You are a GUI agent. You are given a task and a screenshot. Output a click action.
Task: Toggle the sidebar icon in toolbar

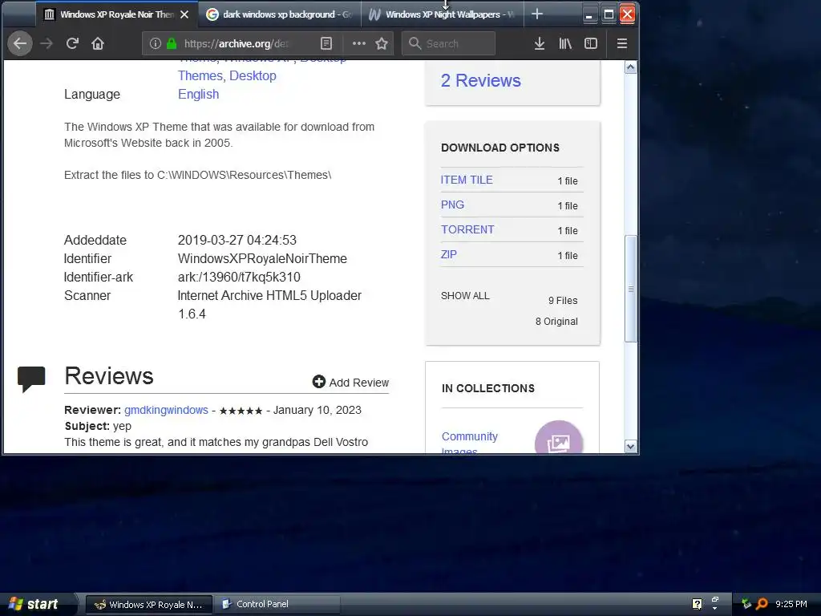pos(591,43)
